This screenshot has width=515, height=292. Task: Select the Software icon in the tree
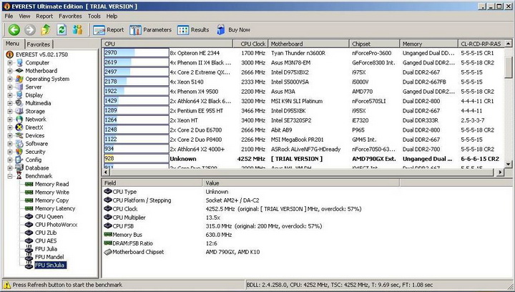[19, 144]
